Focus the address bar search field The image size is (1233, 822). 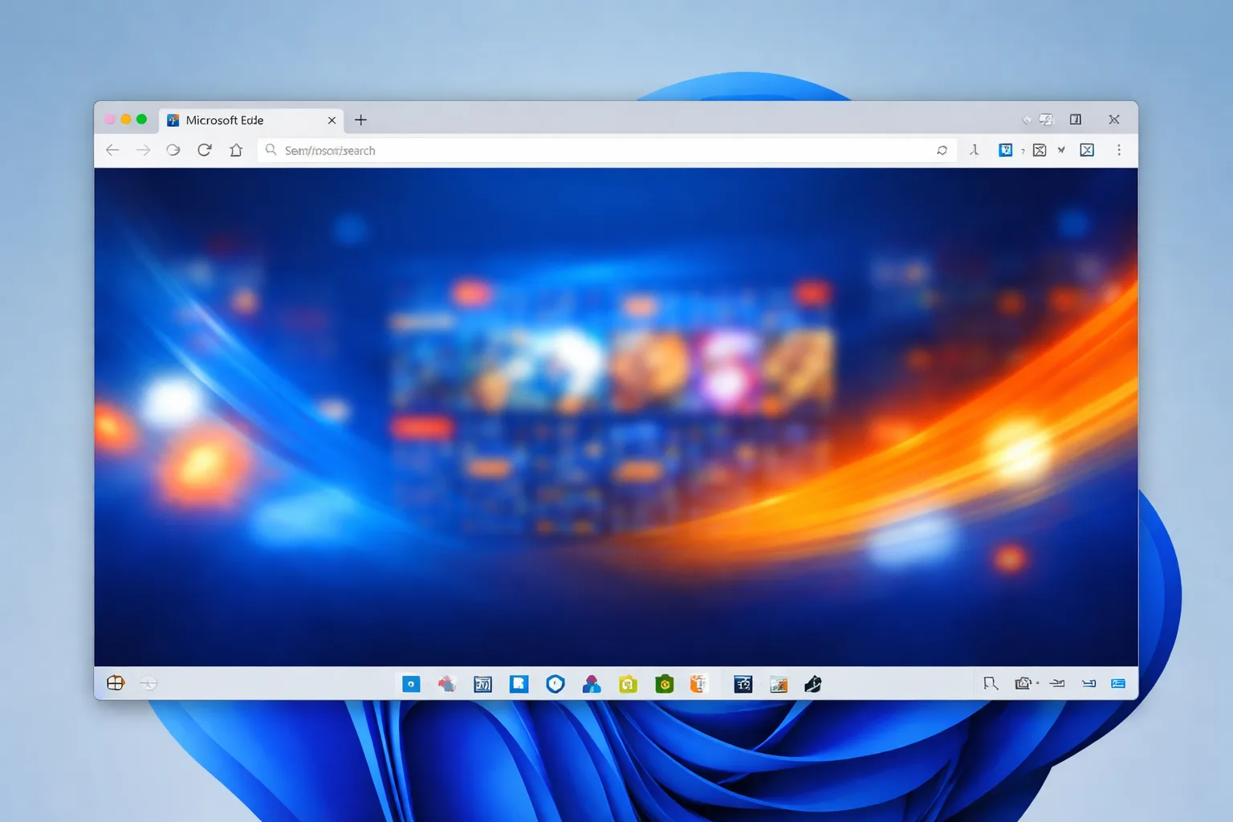(607, 150)
